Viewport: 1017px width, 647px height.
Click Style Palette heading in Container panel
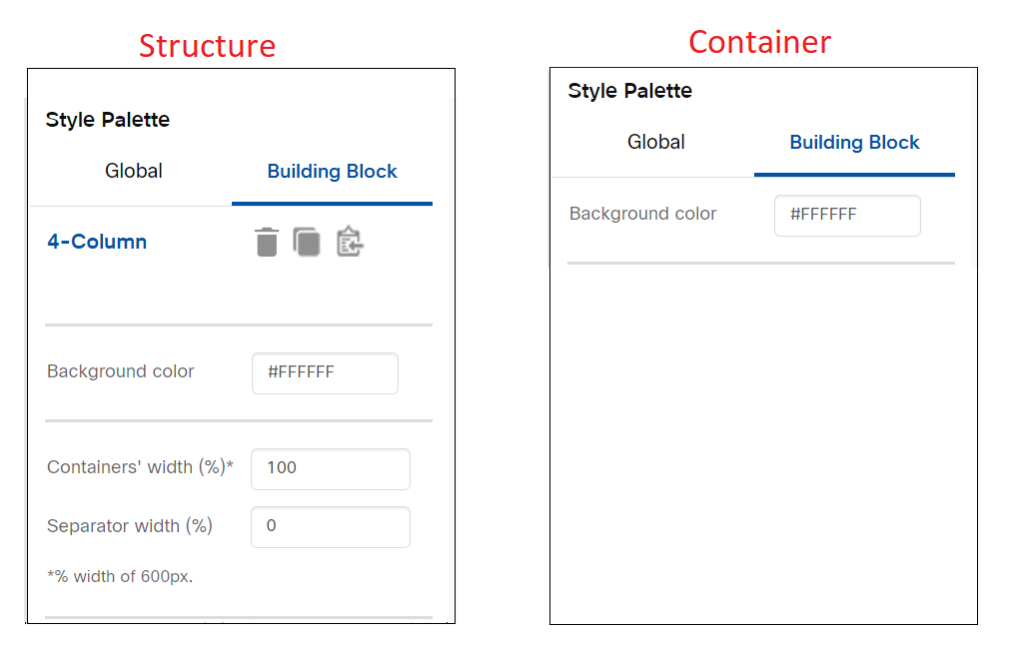click(629, 91)
